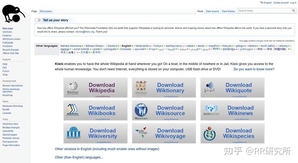Open Whole download repository link

click(x=11, y=90)
